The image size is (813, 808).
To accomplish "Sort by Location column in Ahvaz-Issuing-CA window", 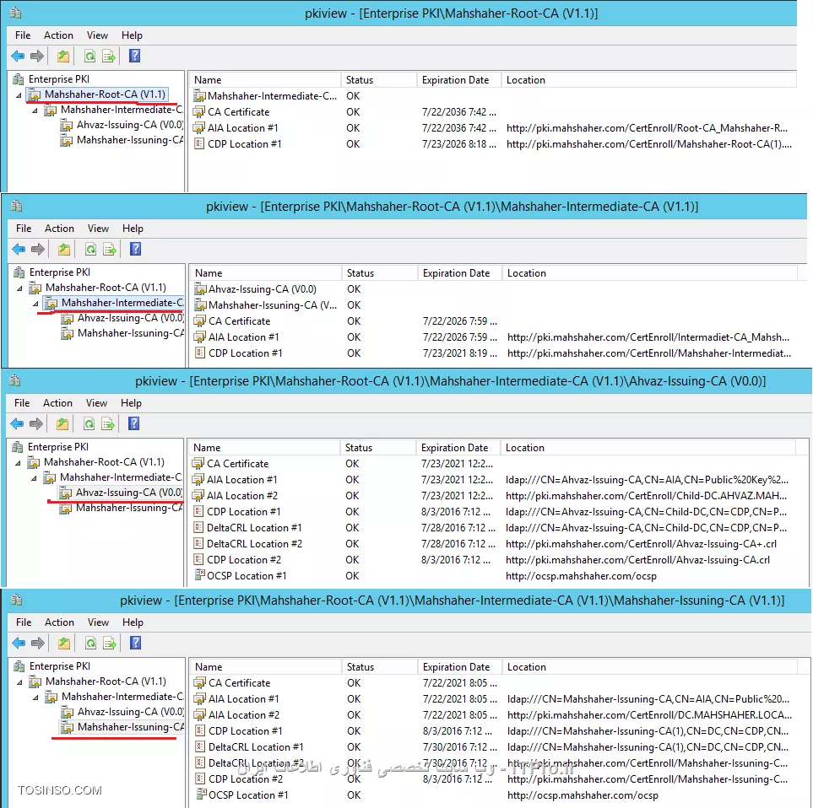I will tap(648, 448).
